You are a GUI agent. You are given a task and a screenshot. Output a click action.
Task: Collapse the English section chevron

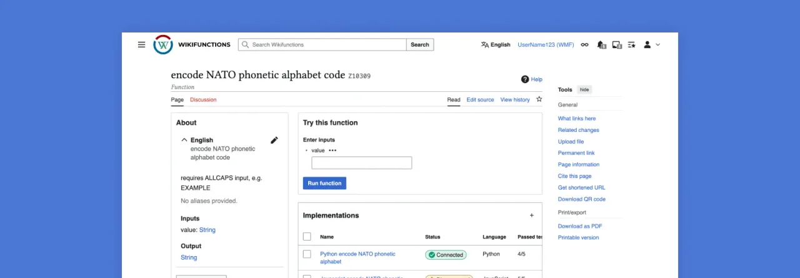tap(184, 140)
